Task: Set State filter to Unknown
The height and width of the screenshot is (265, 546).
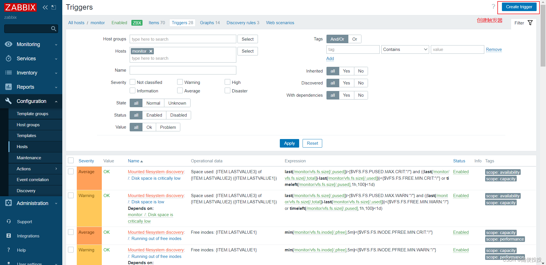Action: pos(177,103)
